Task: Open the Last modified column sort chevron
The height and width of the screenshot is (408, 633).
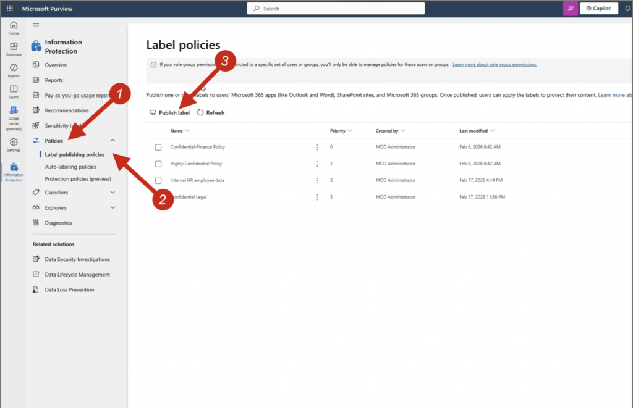Action: point(492,131)
